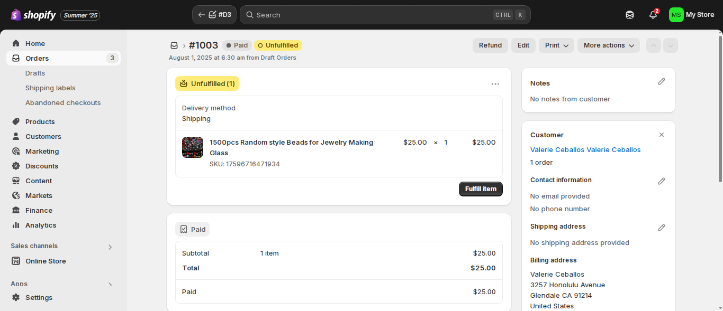The height and width of the screenshot is (311, 723).
Task: Go to the previous order using the up arrow
Action: 654,45
